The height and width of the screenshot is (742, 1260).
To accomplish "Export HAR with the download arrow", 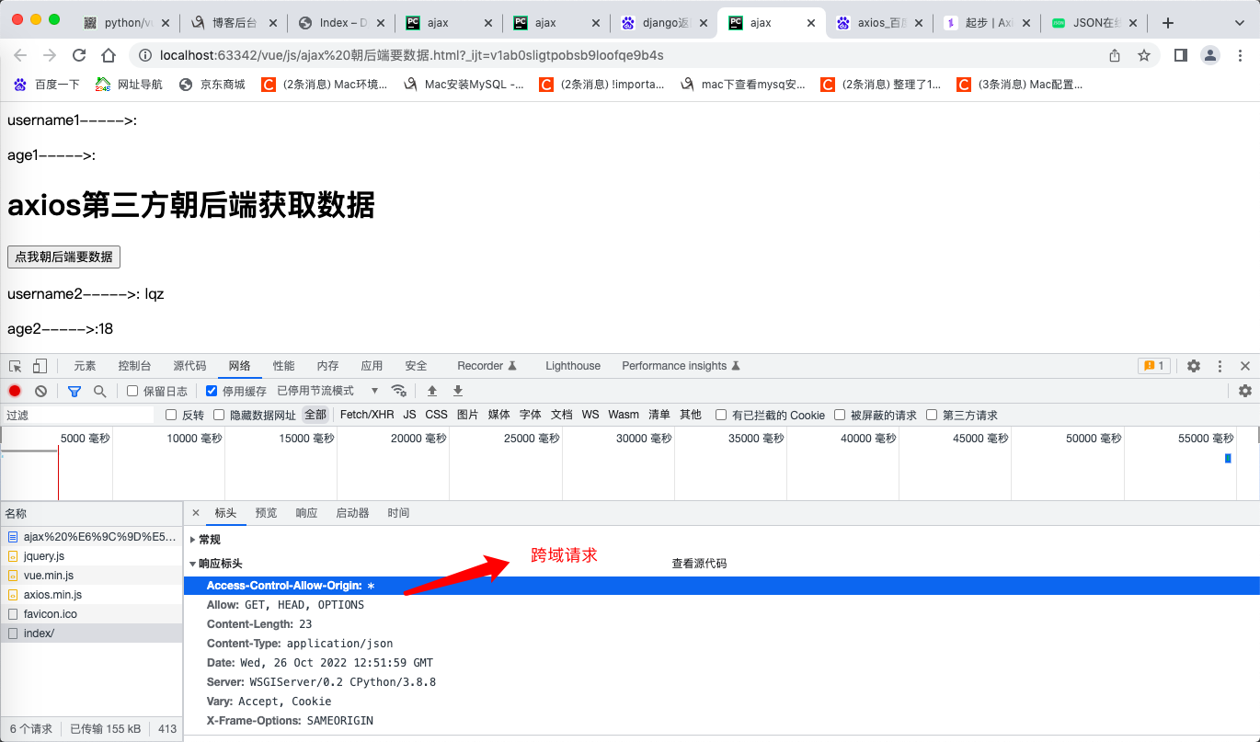I will pyautogui.click(x=458, y=391).
